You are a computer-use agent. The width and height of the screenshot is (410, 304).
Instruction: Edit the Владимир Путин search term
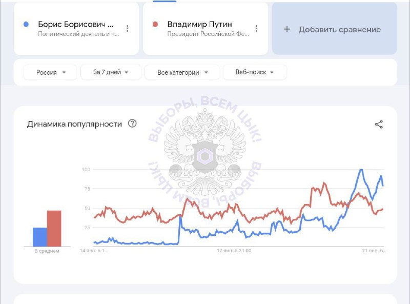(x=199, y=24)
